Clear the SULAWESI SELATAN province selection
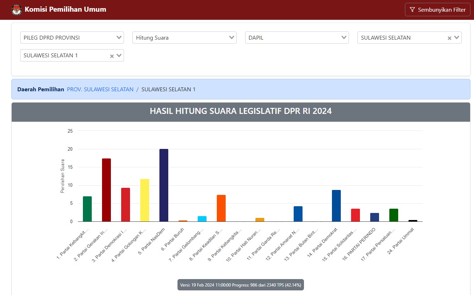 449,38
